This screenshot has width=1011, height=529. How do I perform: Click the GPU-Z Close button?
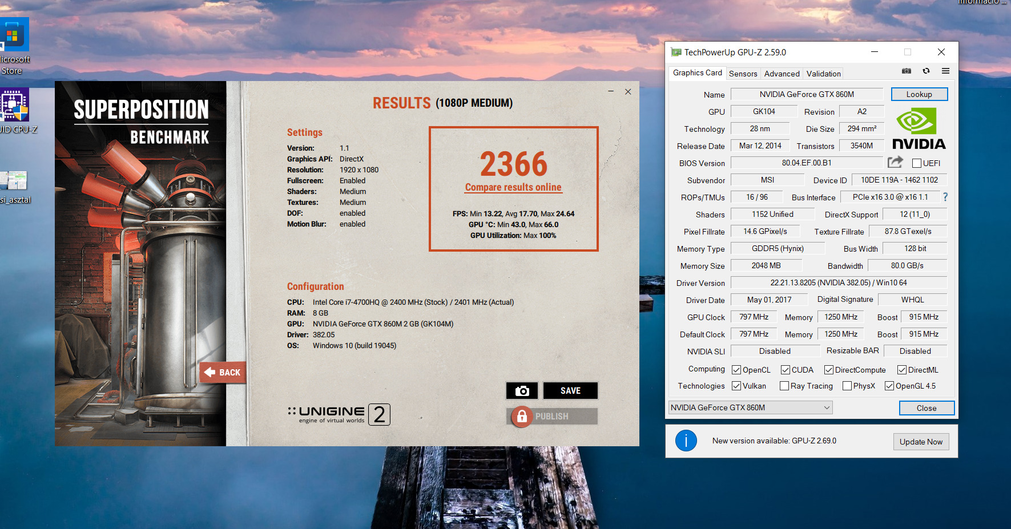click(927, 408)
